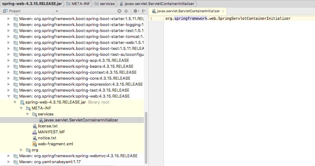Image resolution: width=315 pixels, height=166 pixels.
Task: Collapse the spring-web-4.3.15.RELEASE.jar library root
Action: point(15,102)
